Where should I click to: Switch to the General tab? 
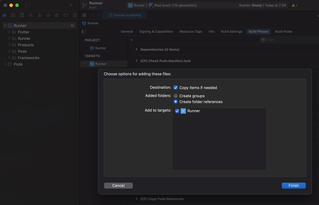click(127, 31)
